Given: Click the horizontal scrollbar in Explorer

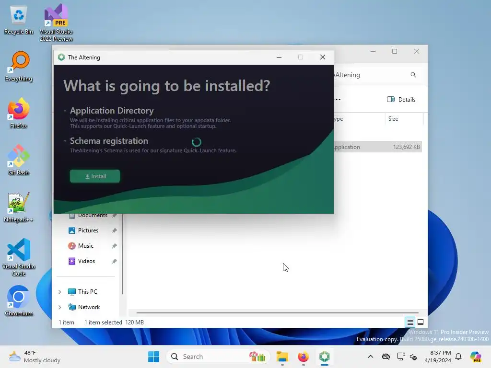Looking at the screenshot, I should 278,312.
